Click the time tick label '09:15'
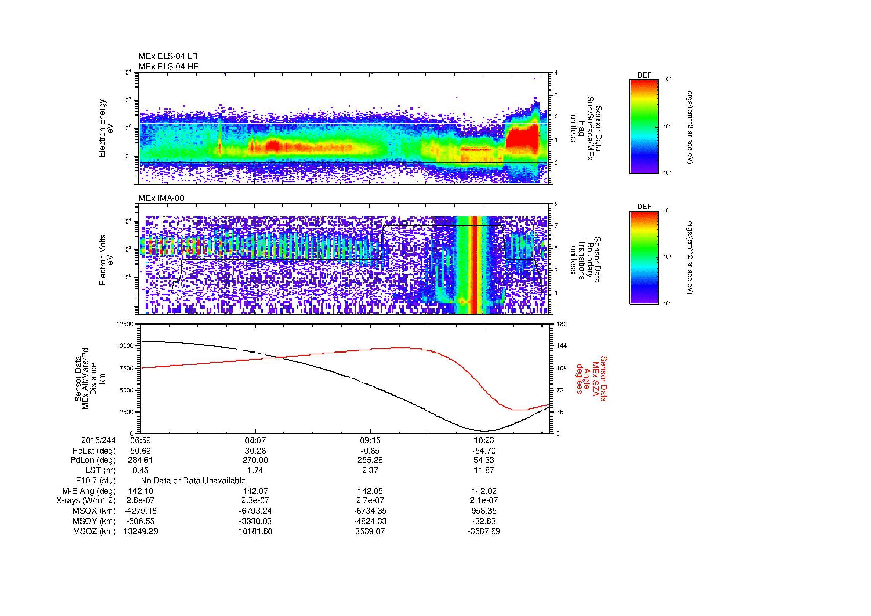 [x=370, y=440]
